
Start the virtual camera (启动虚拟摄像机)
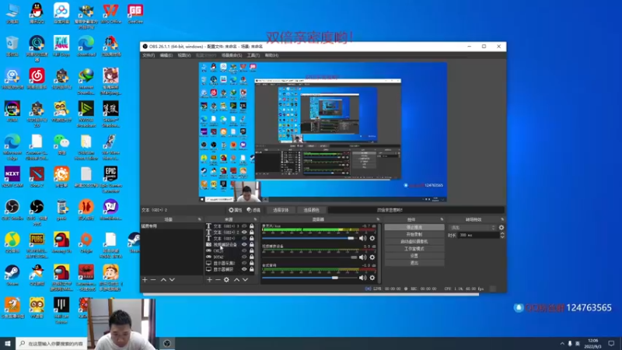click(x=414, y=242)
